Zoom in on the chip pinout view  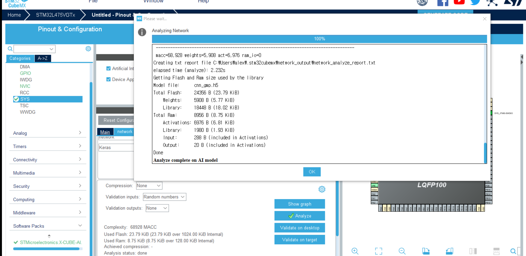tap(355, 251)
